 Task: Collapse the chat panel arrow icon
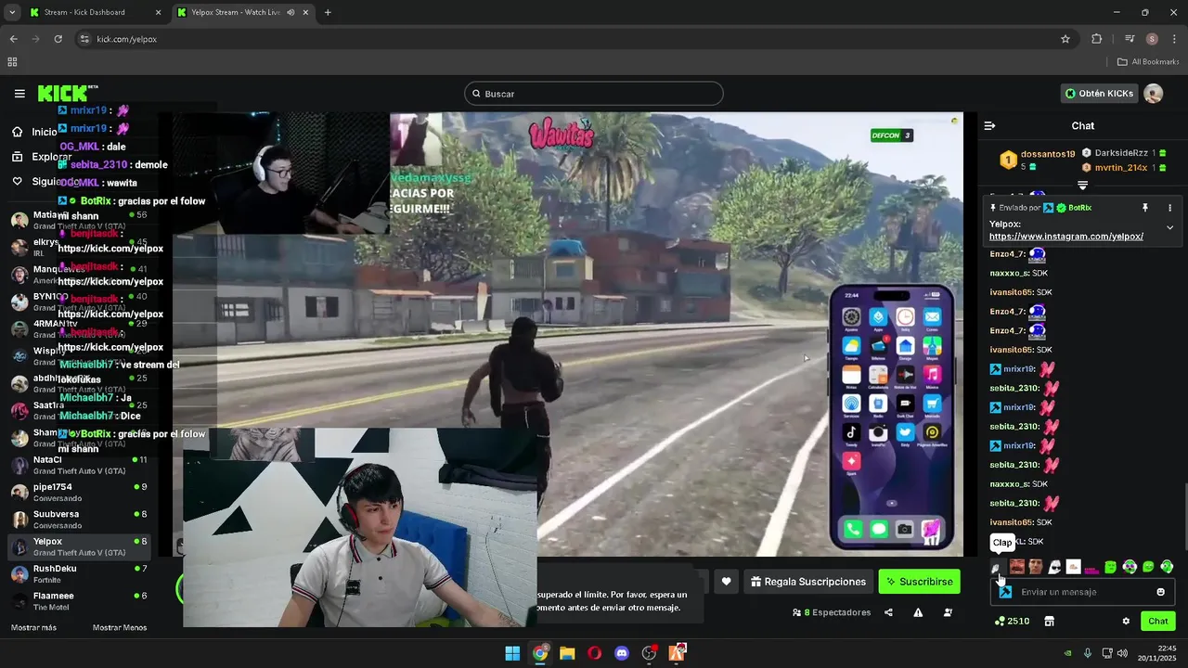(x=989, y=125)
